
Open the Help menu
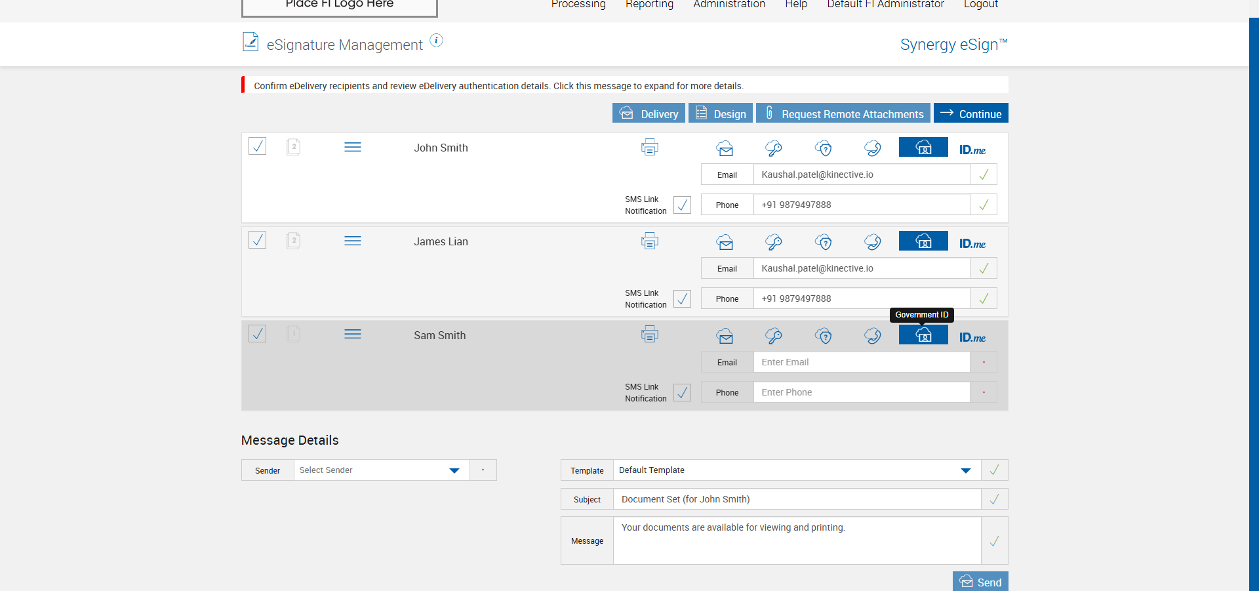click(796, 4)
